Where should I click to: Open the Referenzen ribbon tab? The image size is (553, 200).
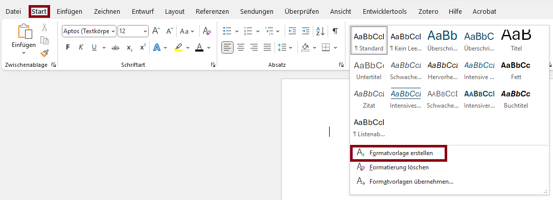pyautogui.click(x=212, y=12)
